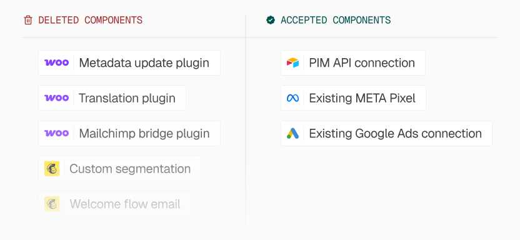Click the Airtable icon on PIM API connection
Image resolution: width=520 pixels, height=240 pixels.
(293, 62)
